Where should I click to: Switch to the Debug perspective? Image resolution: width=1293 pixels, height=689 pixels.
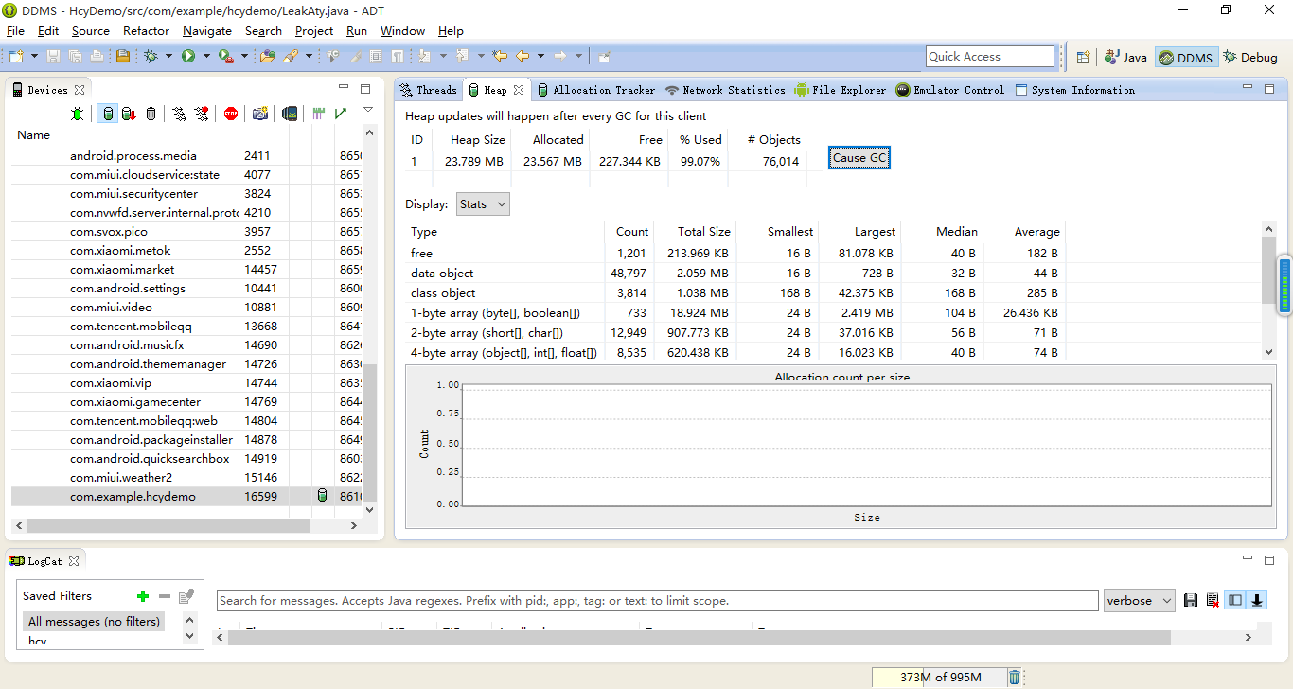[1249, 58]
